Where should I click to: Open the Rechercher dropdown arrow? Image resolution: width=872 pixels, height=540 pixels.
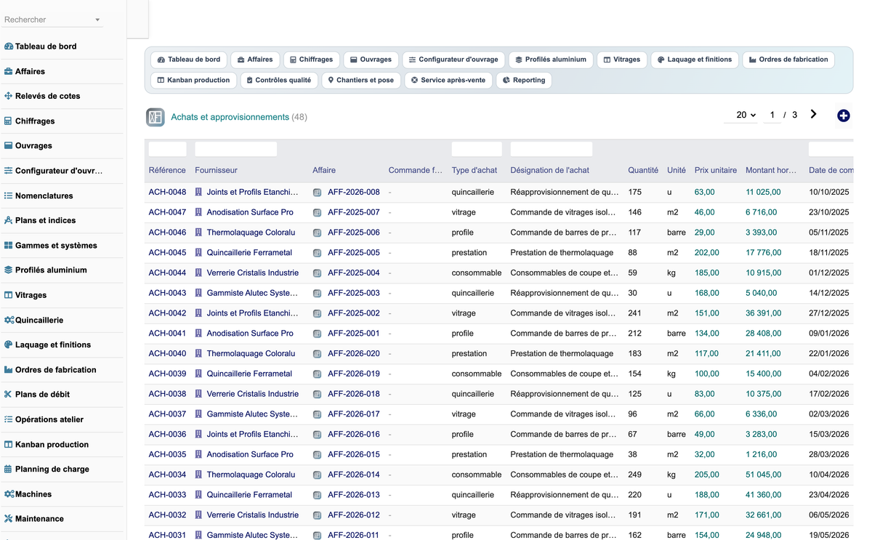(x=97, y=20)
